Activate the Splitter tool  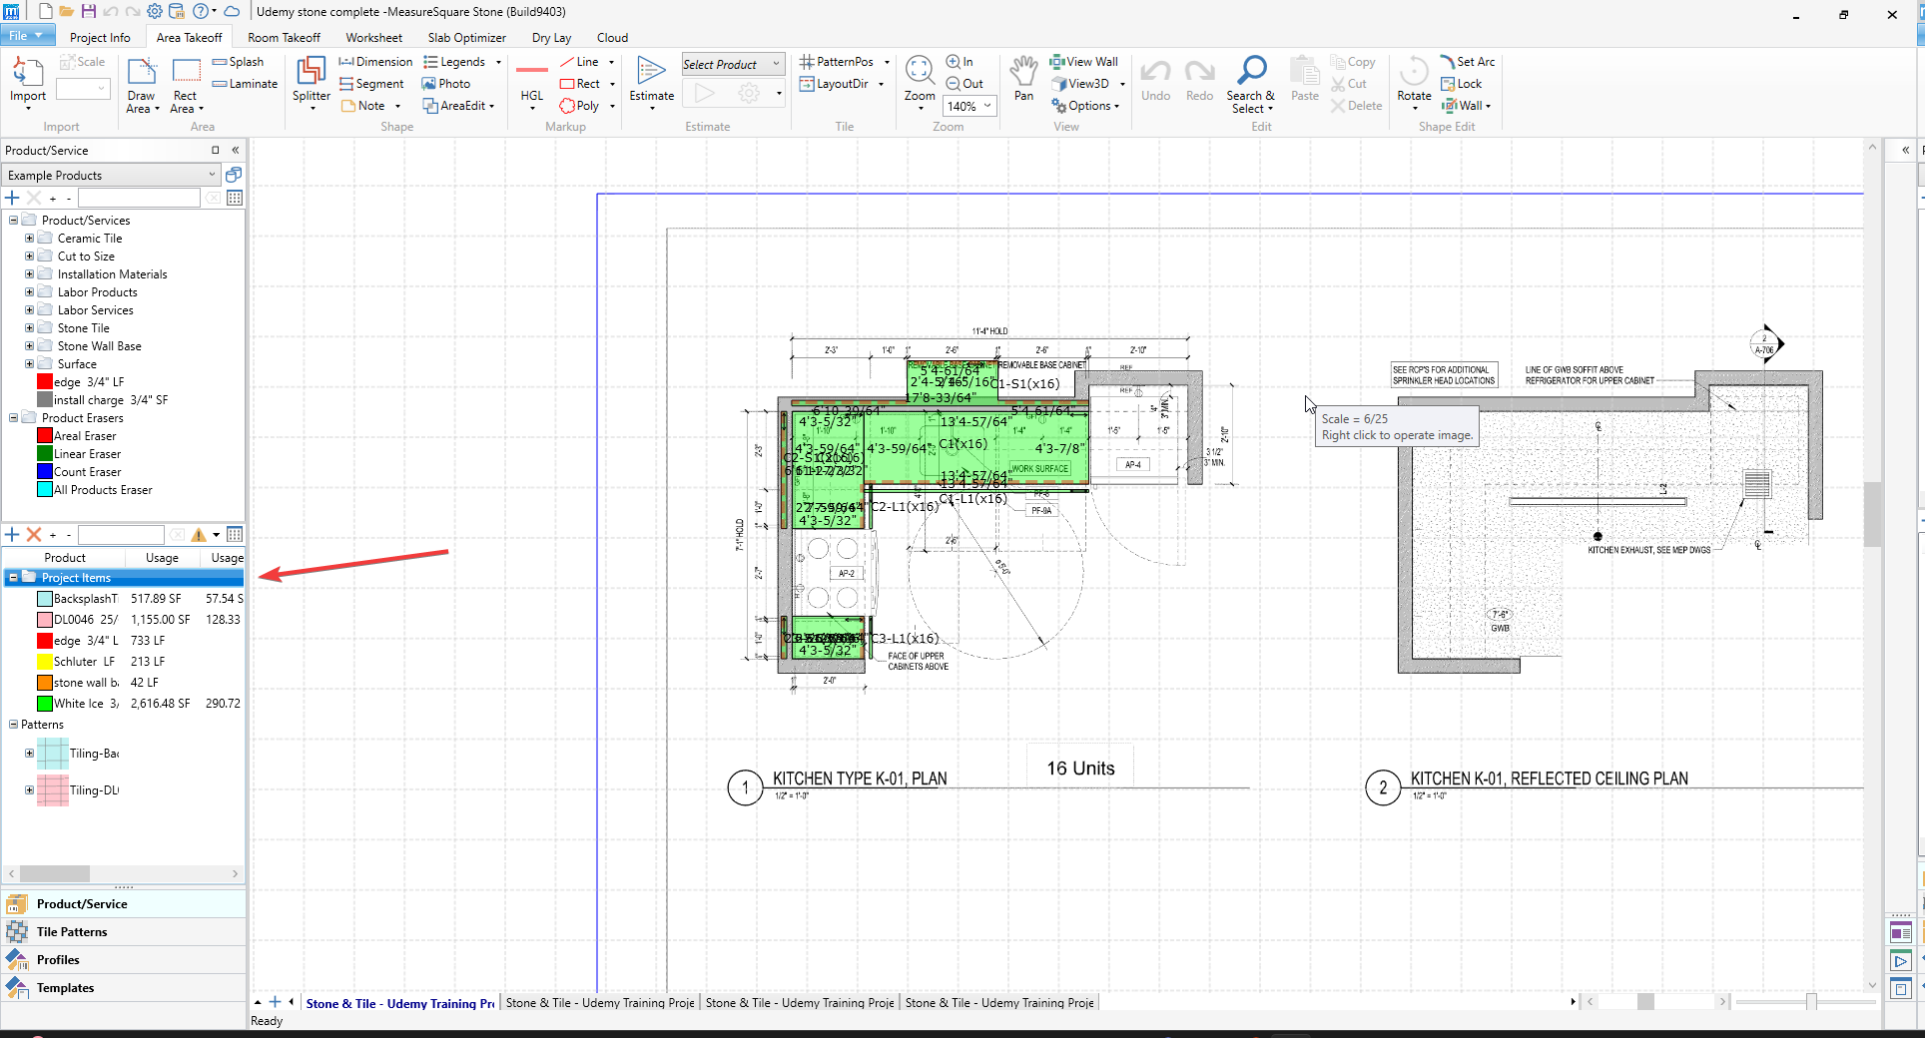click(x=312, y=82)
